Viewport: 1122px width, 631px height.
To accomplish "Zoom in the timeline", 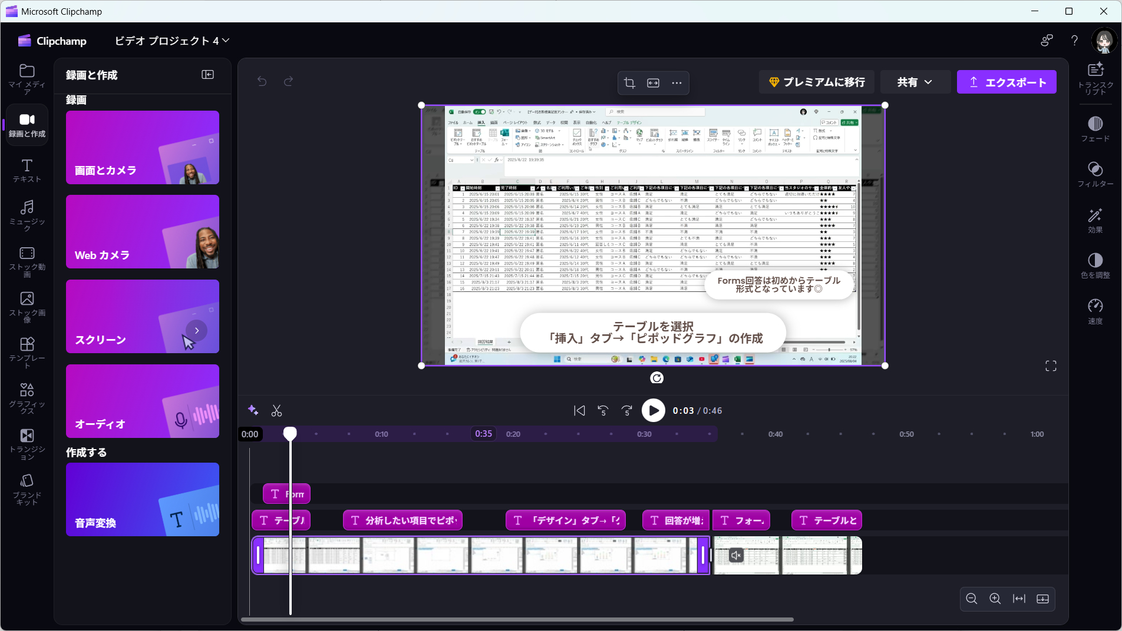I will point(995,599).
